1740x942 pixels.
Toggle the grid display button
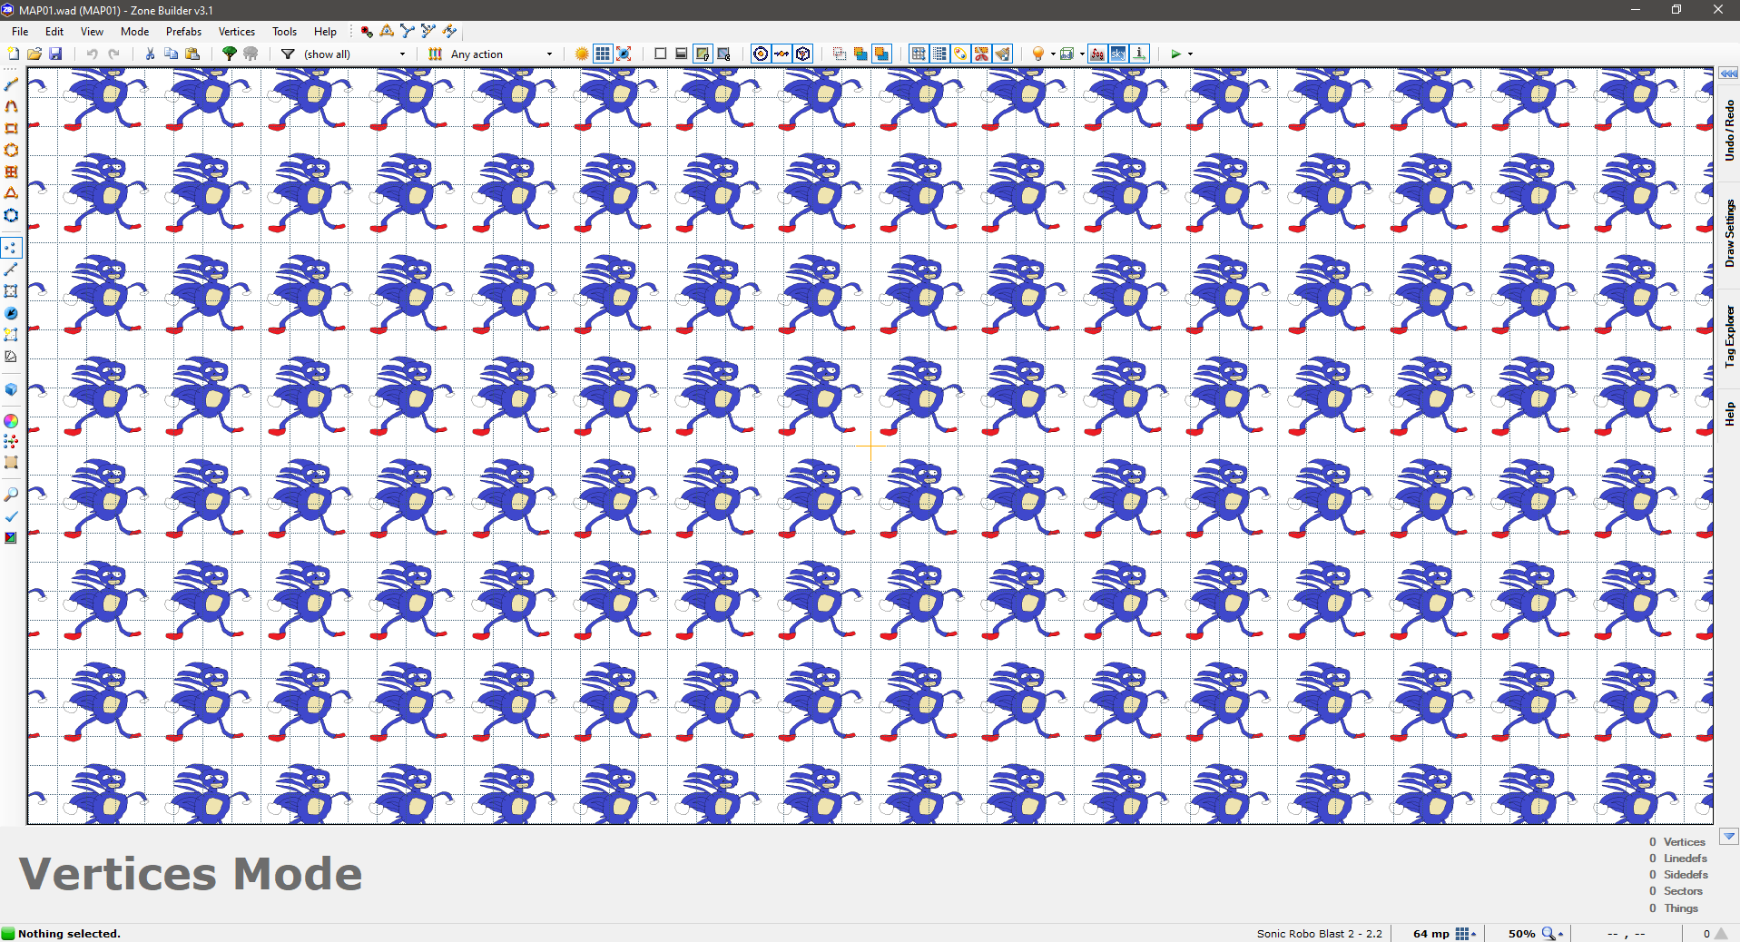click(603, 54)
